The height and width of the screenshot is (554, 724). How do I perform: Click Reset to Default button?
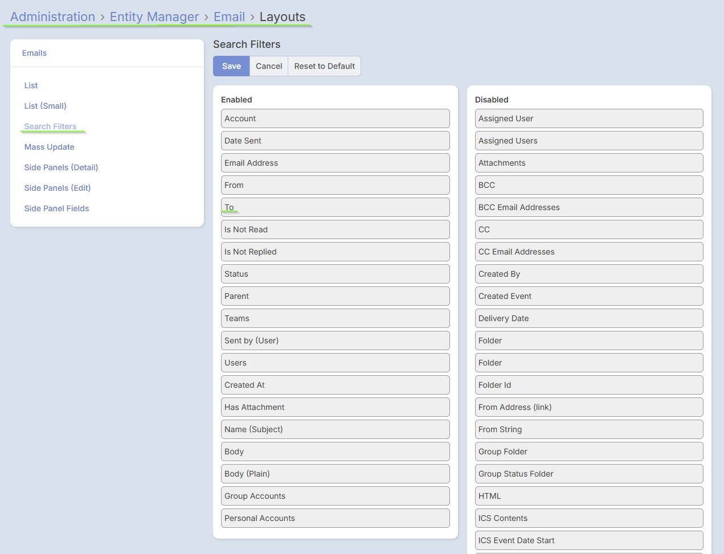tap(324, 66)
